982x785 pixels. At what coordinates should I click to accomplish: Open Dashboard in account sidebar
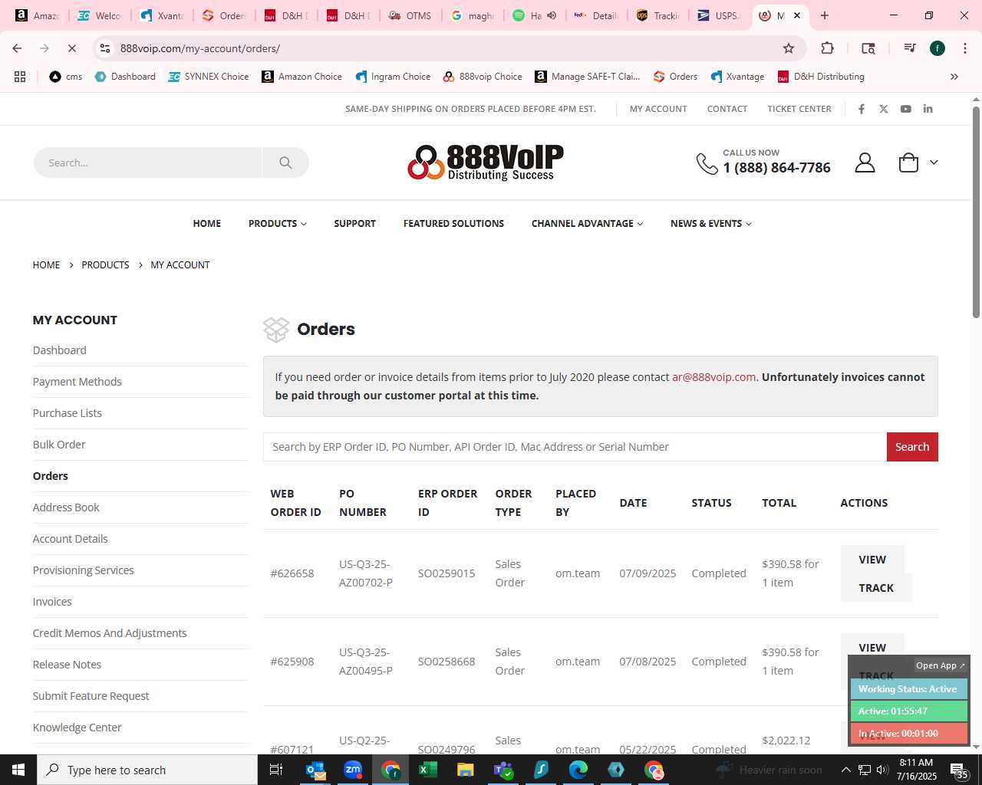60,350
